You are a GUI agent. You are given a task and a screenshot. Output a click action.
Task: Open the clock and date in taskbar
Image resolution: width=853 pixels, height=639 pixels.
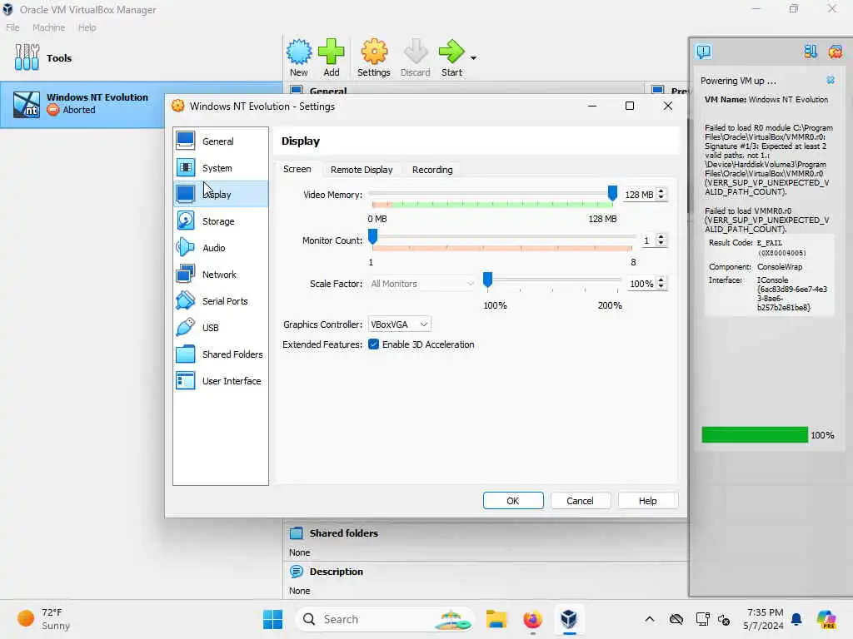click(765, 619)
